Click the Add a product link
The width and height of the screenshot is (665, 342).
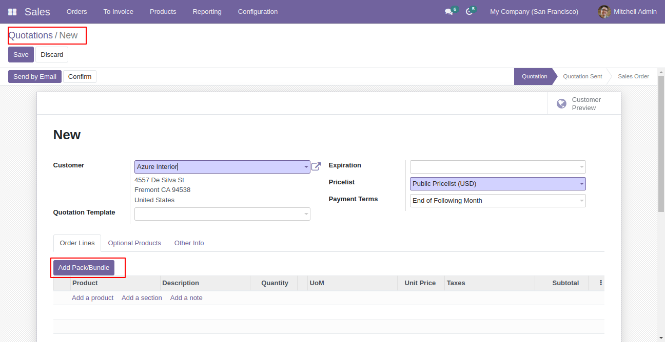pyautogui.click(x=92, y=298)
